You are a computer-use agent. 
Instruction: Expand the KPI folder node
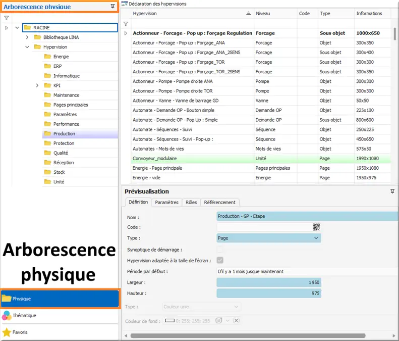(x=37, y=85)
